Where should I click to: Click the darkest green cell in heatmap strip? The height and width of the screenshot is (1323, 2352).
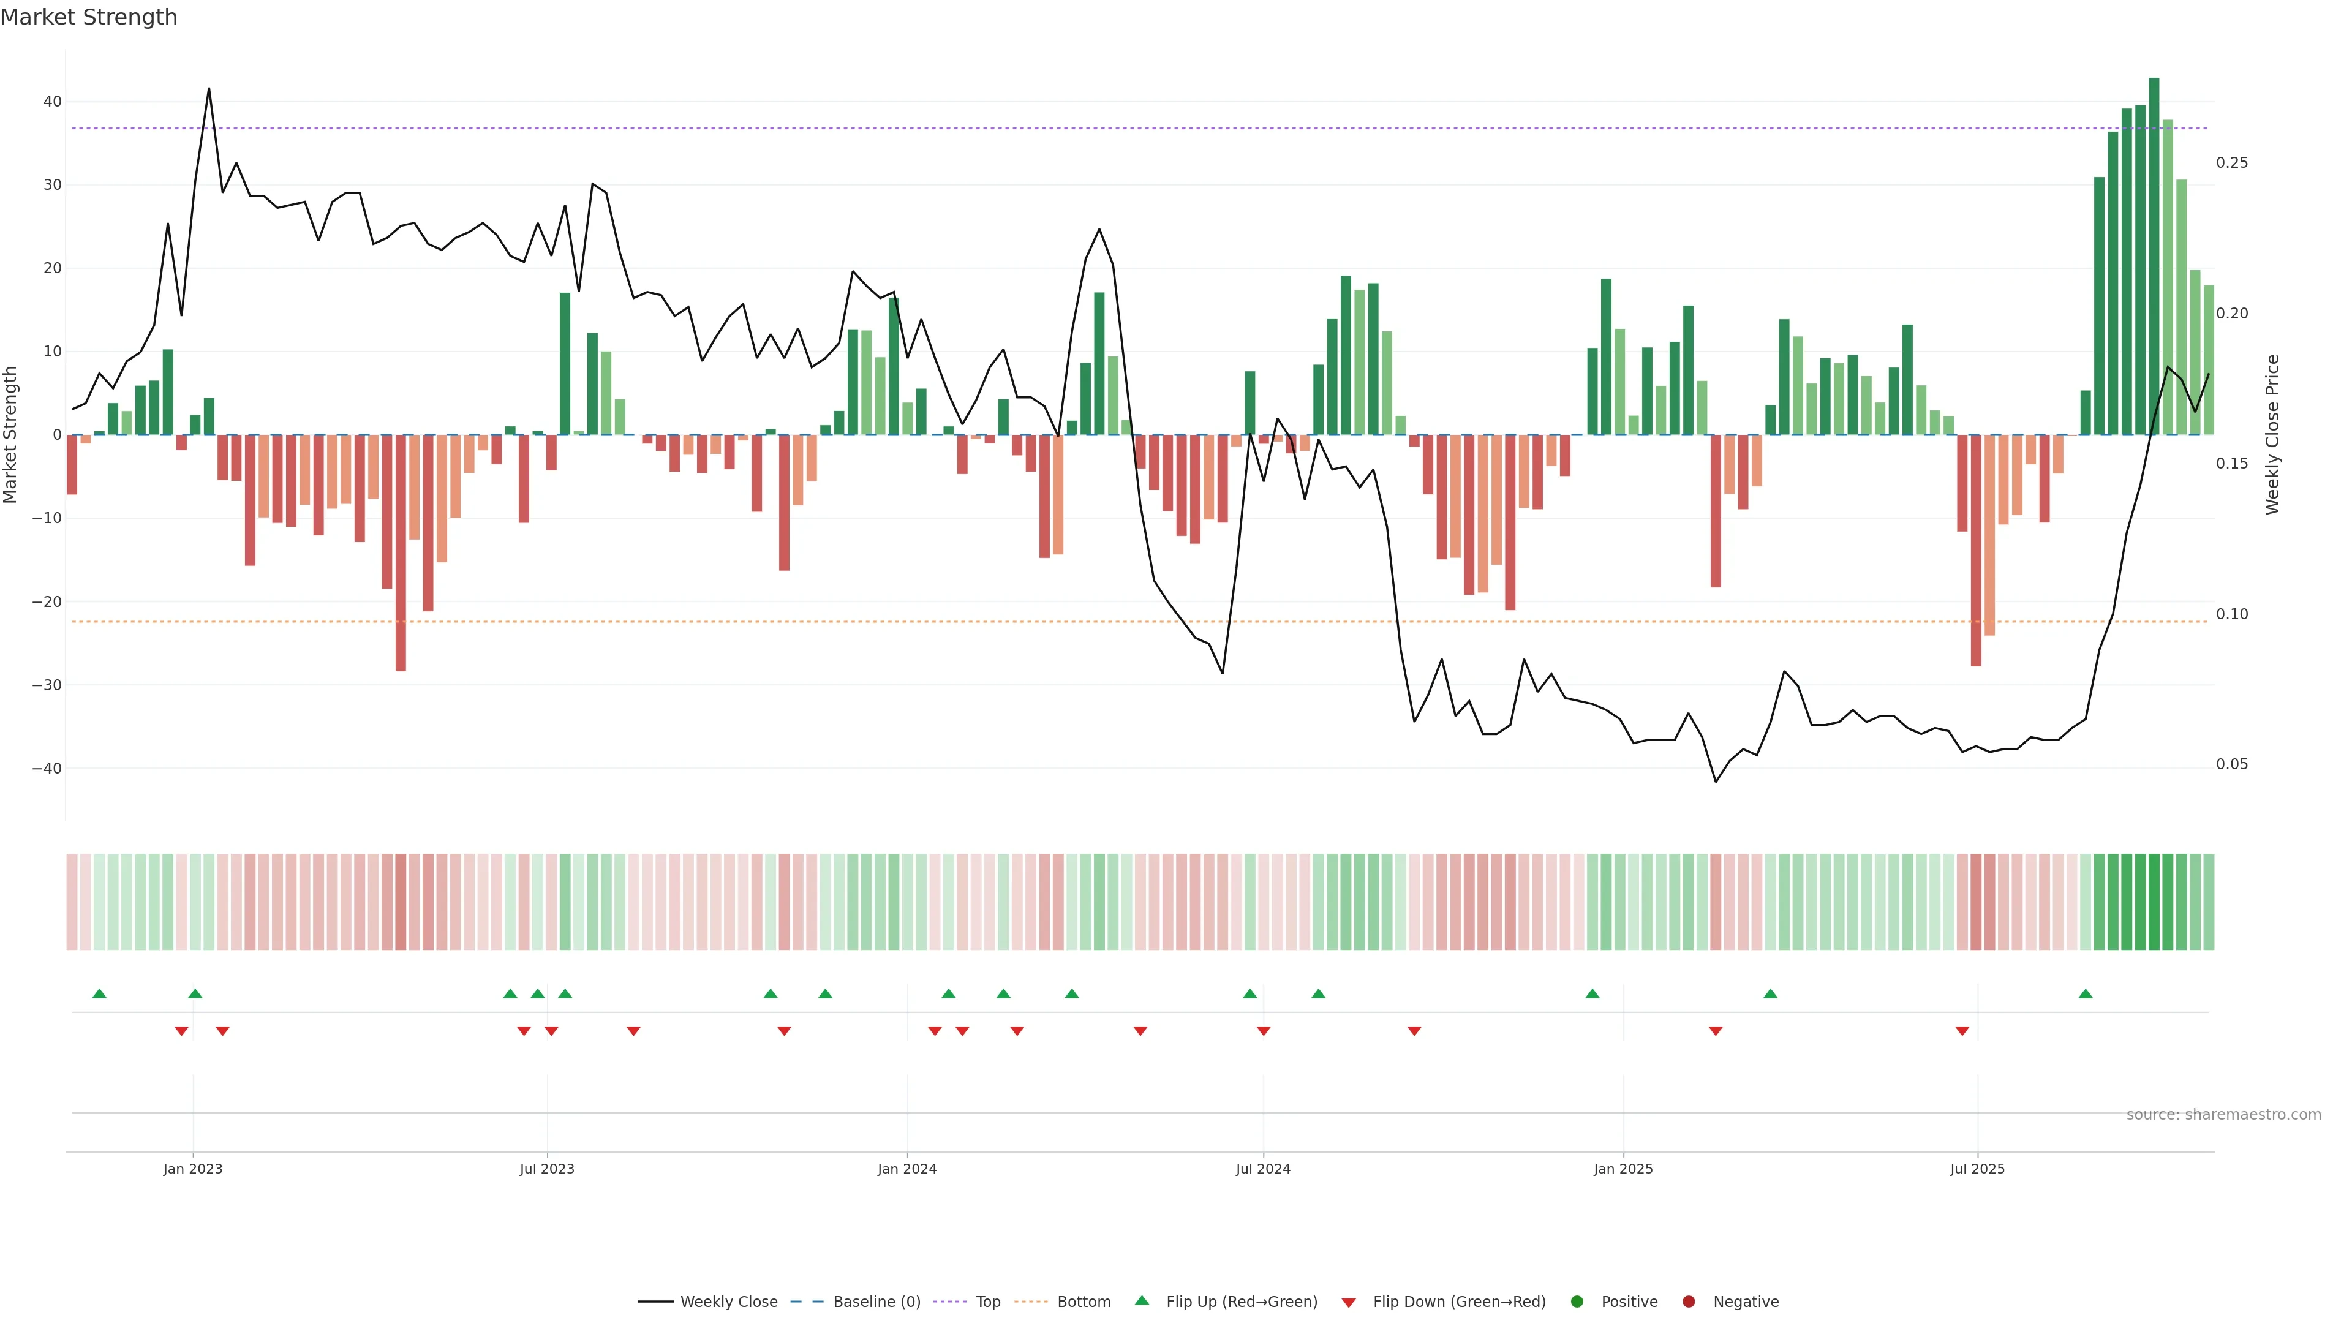pyautogui.click(x=2154, y=902)
